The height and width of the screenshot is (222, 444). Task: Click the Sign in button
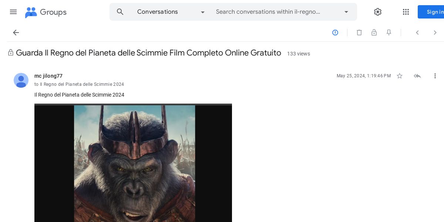(431, 12)
